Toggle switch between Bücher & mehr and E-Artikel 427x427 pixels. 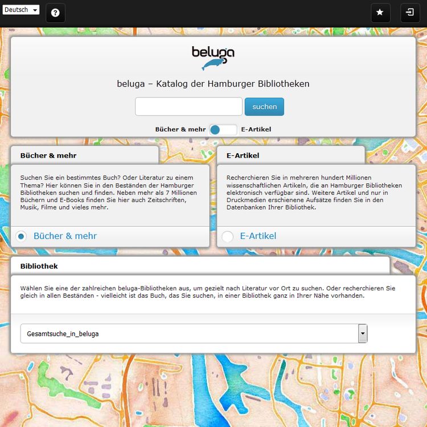(x=223, y=130)
